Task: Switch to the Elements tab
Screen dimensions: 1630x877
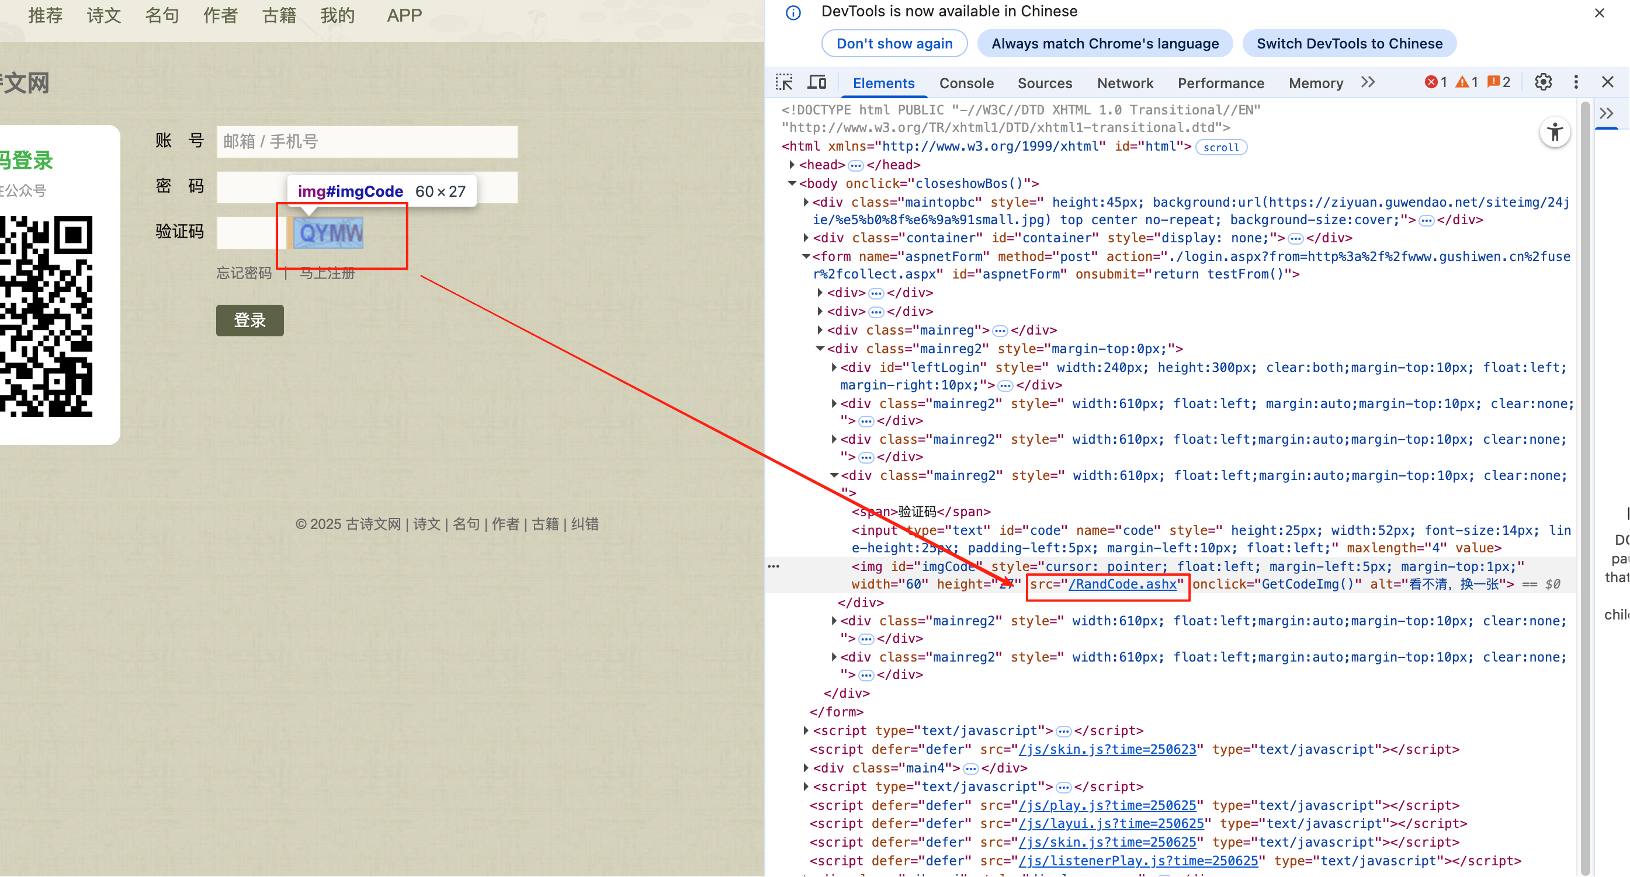Action: (x=883, y=83)
